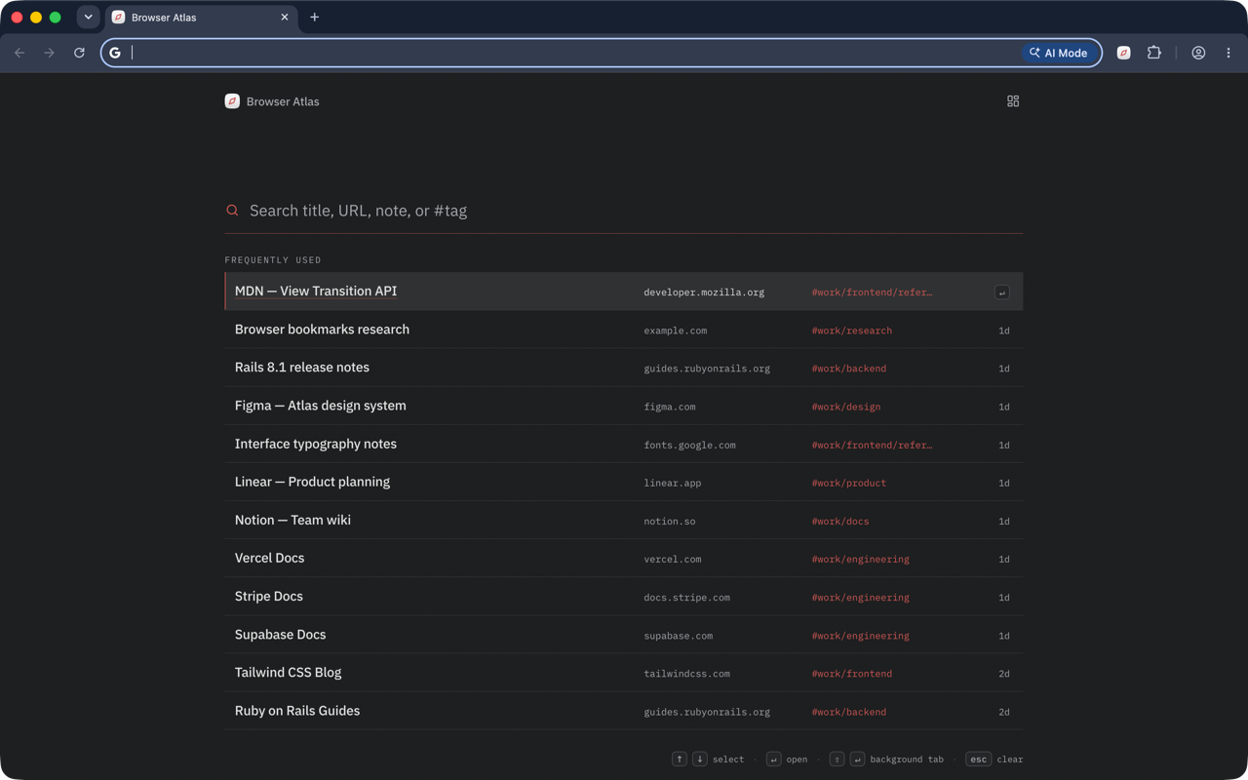Click the figma.com URL text

[x=670, y=407]
